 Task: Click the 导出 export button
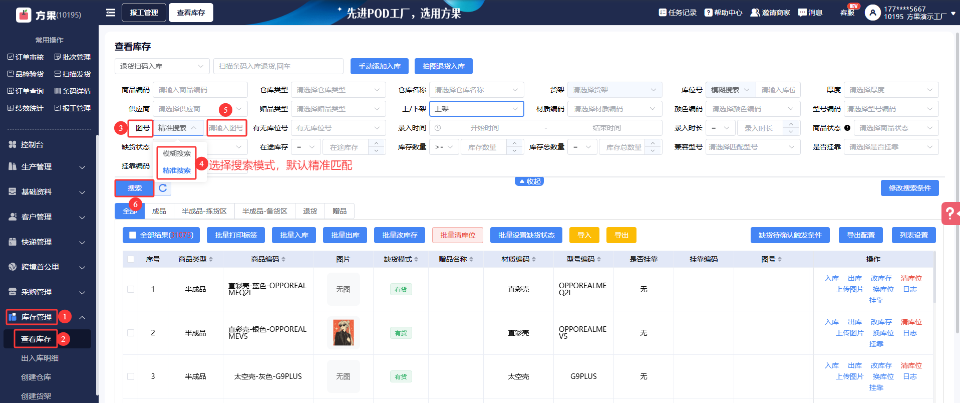pyautogui.click(x=621, y=235)
